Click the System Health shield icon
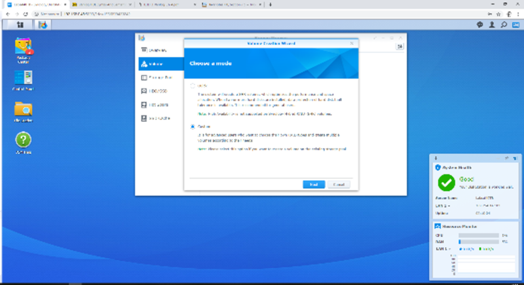Image resolution: width=524 pixels, height=285 pixels. tap(438, 167)
